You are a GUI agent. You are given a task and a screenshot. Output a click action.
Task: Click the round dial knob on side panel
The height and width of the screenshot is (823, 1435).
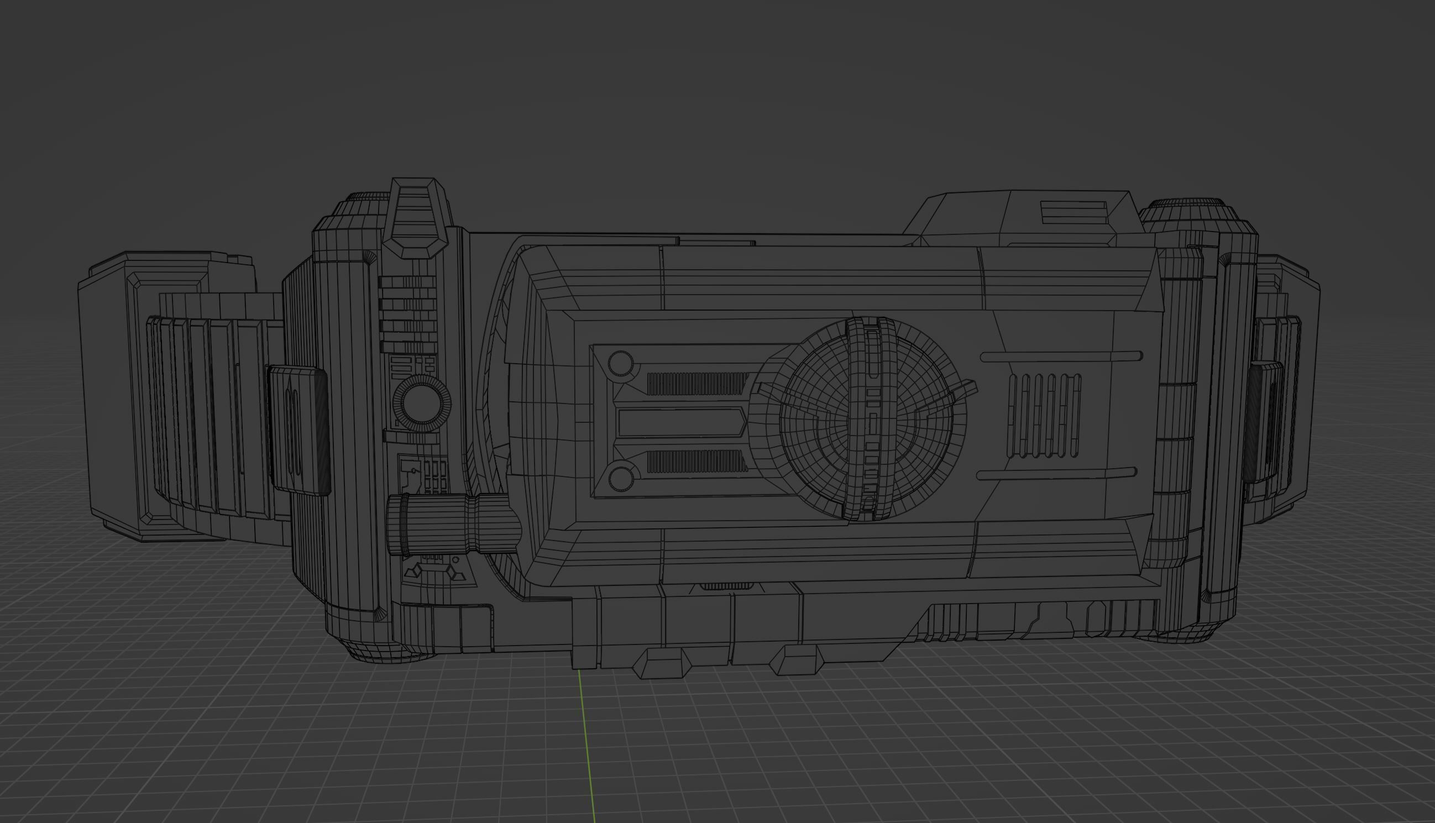(x=422, y=403)
